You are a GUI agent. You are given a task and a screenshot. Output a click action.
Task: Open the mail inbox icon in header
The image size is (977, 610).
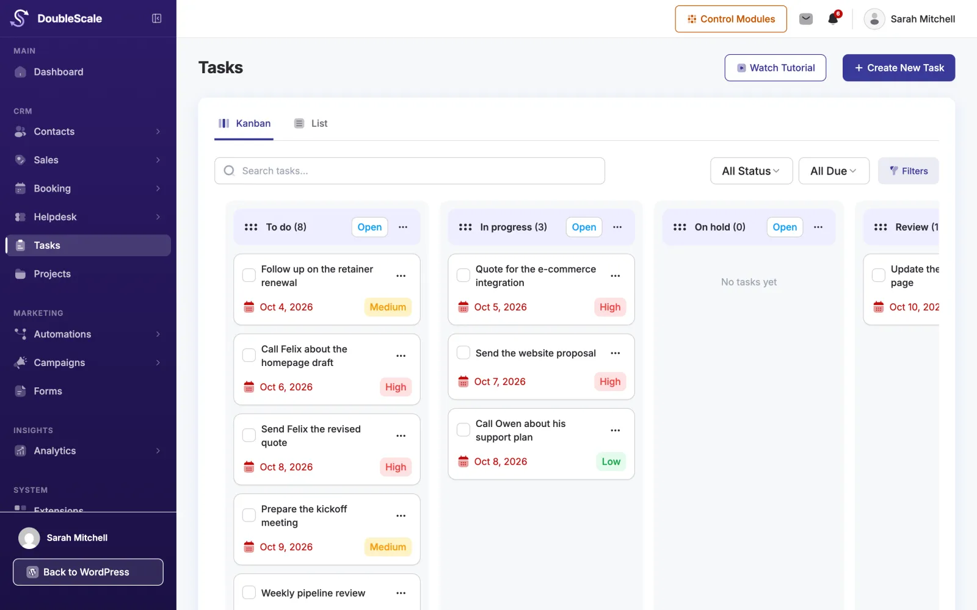pyautogui.click(x=806, y=19)
